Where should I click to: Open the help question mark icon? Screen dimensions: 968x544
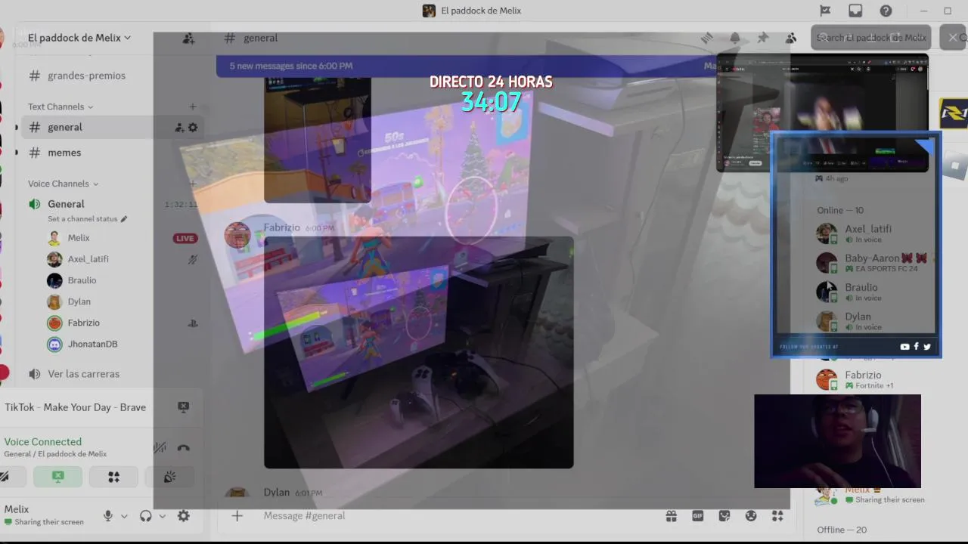[886, 11]
